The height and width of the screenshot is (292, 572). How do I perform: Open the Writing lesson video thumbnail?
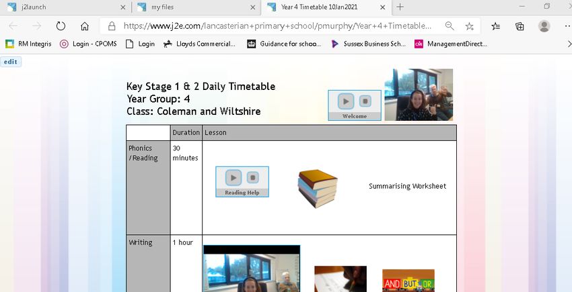coord(252,269)
